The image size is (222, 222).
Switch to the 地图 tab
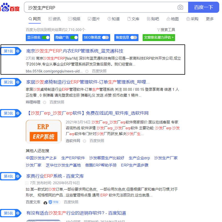173,19
